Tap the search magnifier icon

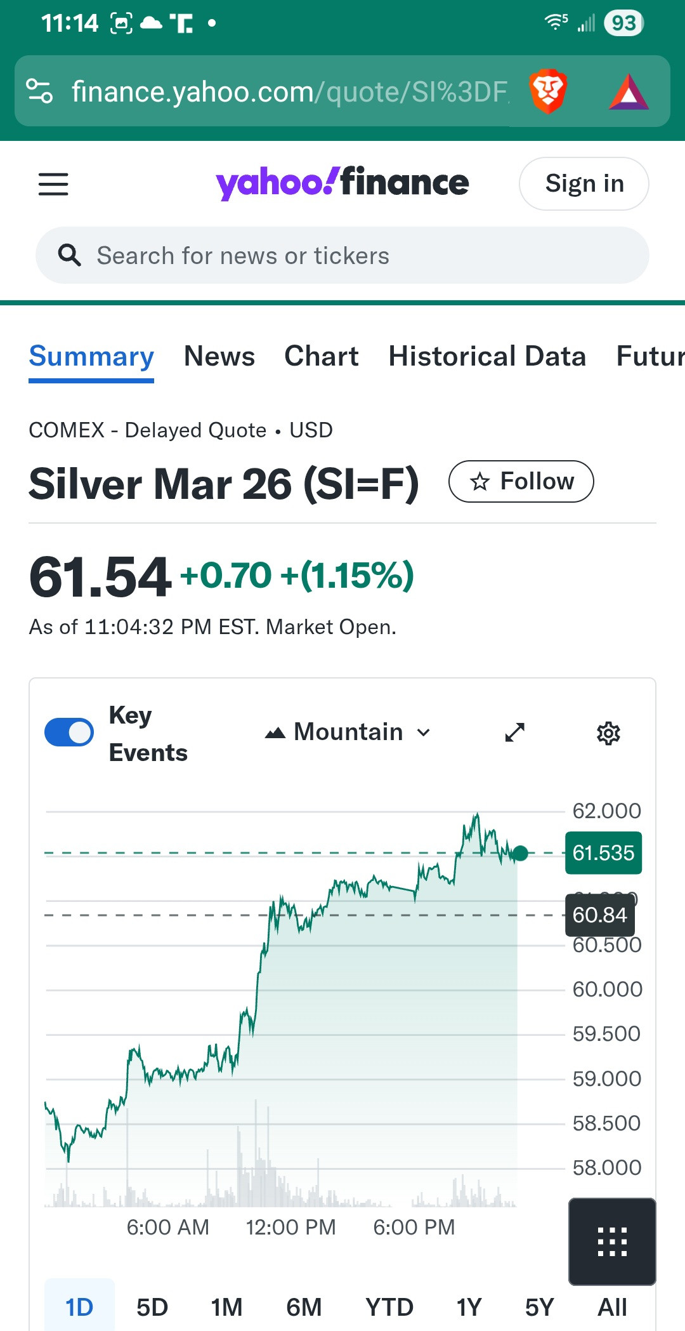click(69, 255)
